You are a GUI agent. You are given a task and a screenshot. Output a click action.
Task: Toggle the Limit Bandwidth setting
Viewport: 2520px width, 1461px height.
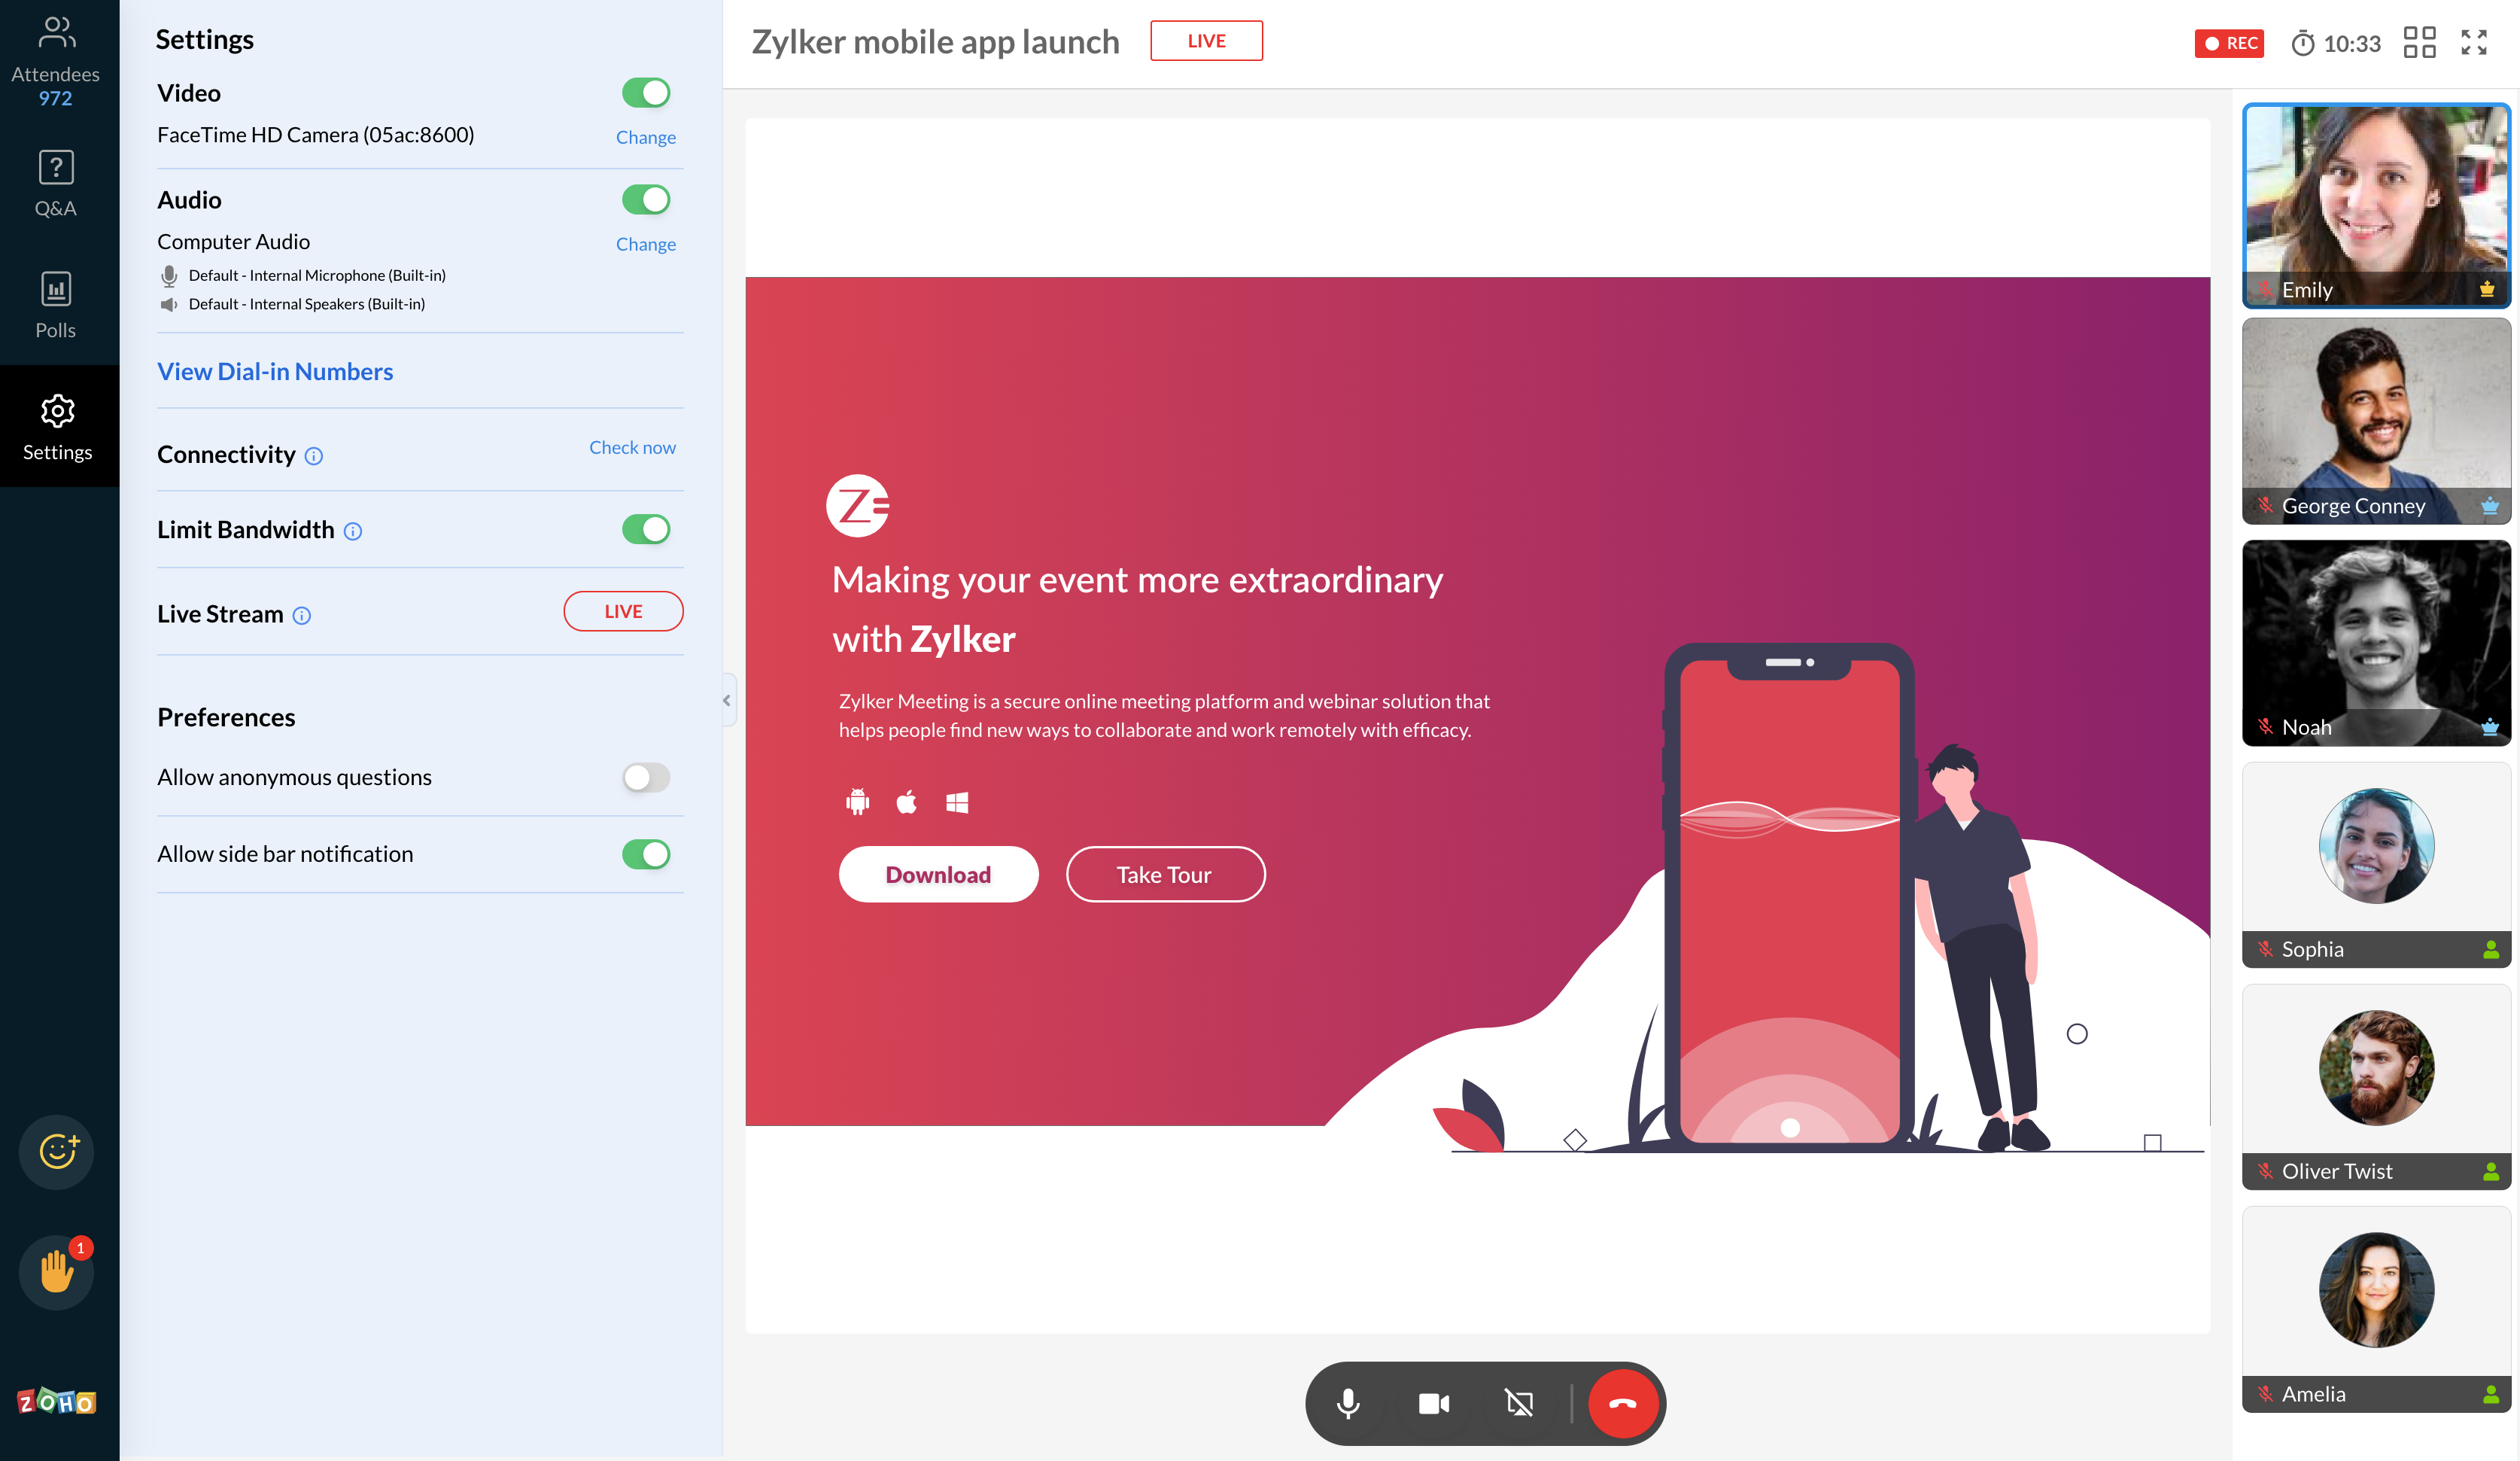(646, 528)
